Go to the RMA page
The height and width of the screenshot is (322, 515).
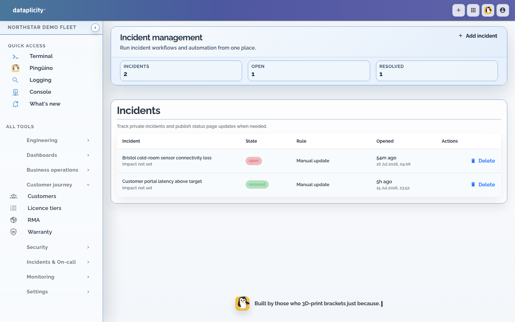coord(34,220)
